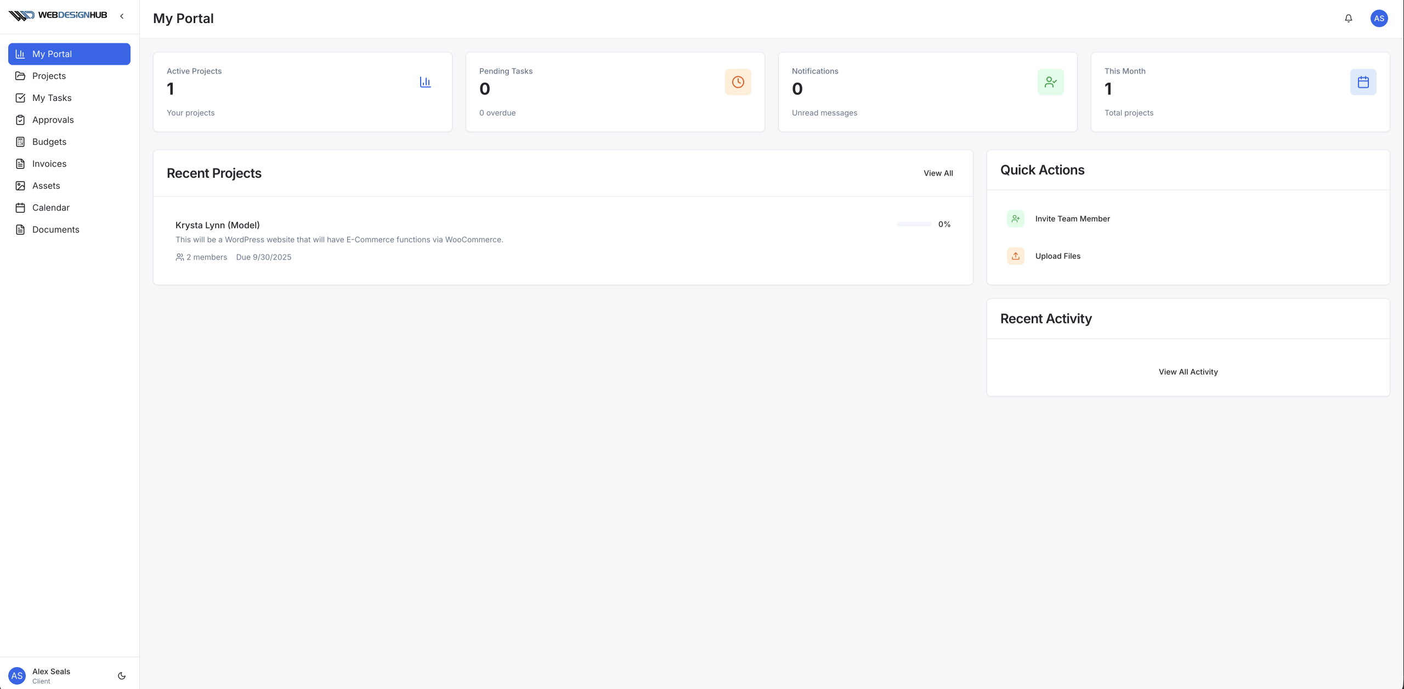This screenshot has width=1404, height=689.
Task: Click the Notifications user-check icon
Action: tap(1050, 82)
